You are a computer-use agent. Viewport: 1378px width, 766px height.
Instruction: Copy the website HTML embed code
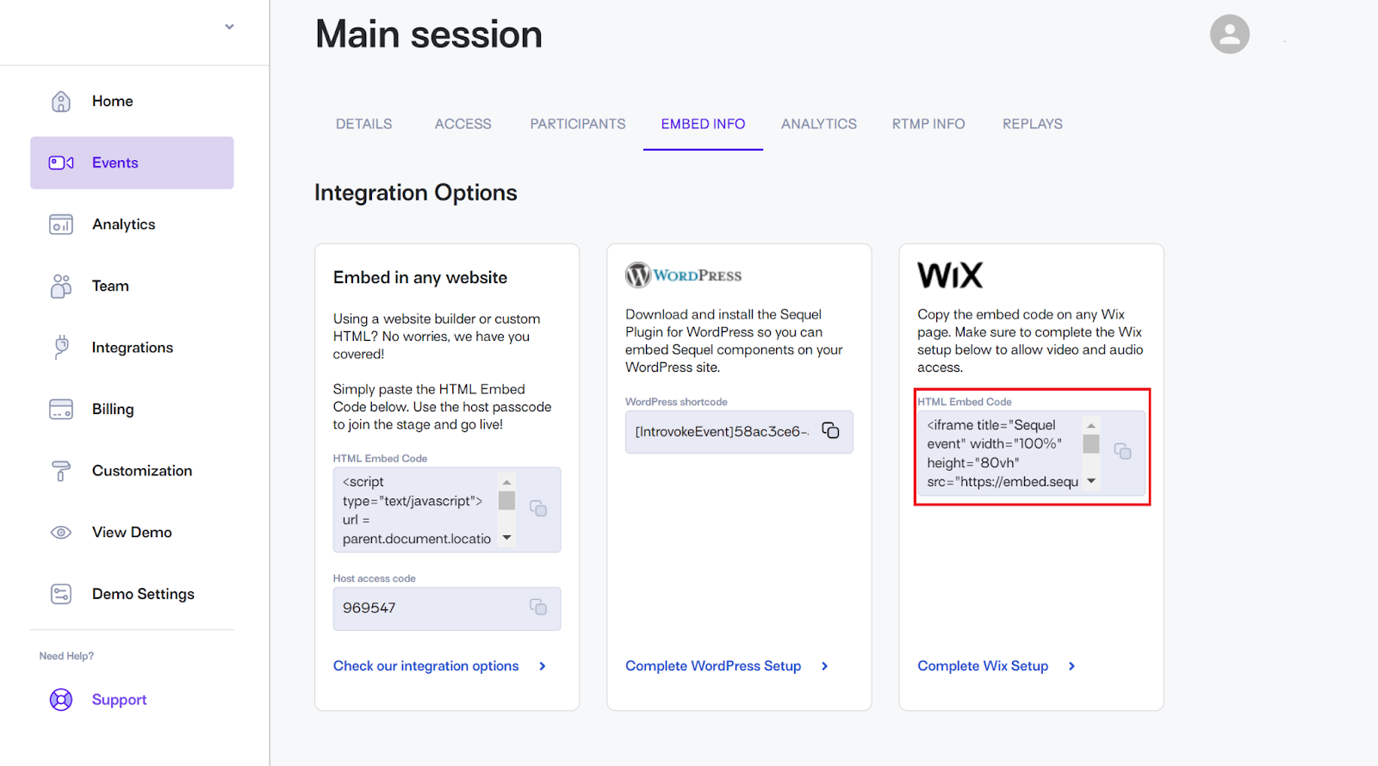point(538,509)
